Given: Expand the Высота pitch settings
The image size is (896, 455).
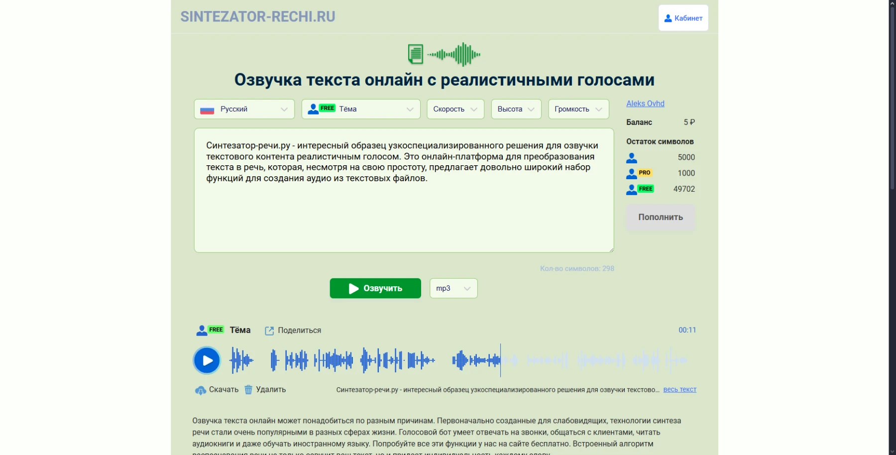Looking at the screenshot, I should [x=516, y=109].
